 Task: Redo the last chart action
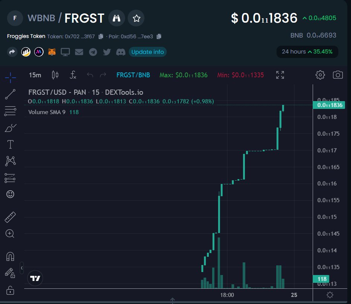click(x=103, y=75)
